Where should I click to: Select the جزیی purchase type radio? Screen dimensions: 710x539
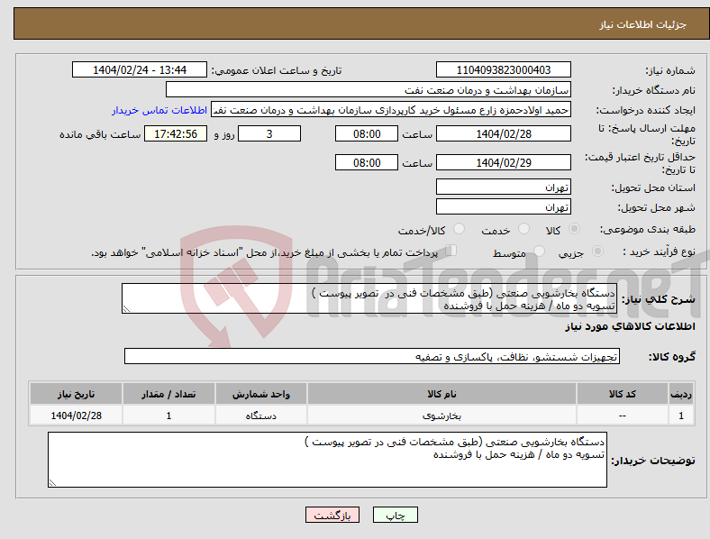(597, 251)
